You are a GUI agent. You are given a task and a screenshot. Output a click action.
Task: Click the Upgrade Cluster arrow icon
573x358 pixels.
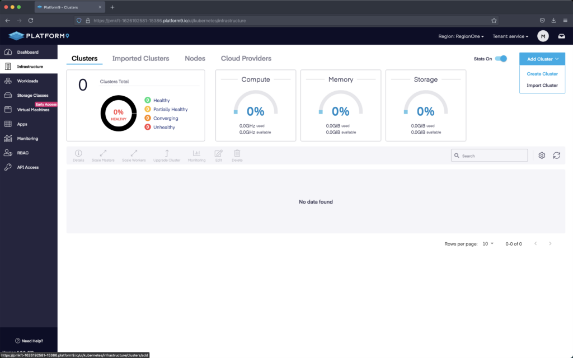coord(167,153)
